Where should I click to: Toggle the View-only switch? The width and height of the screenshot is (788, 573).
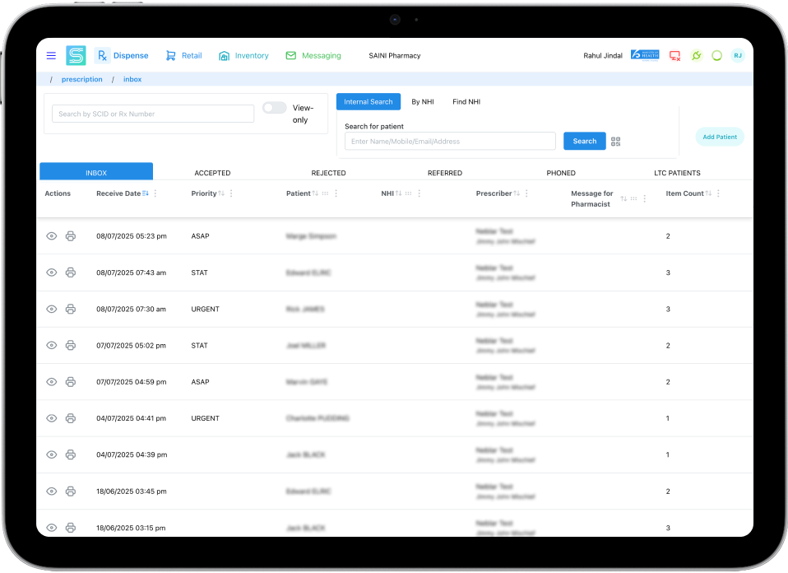274,108
